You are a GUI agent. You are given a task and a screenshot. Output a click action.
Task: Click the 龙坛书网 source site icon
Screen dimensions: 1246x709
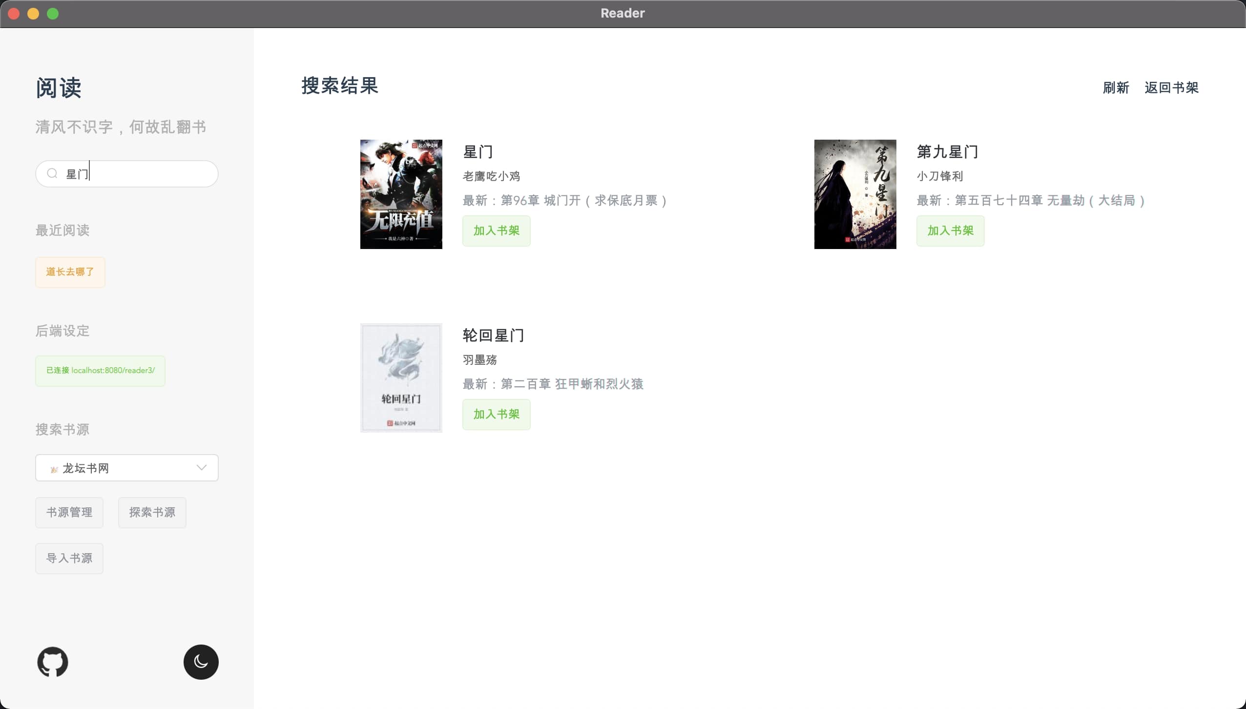(x=54, y=469)
